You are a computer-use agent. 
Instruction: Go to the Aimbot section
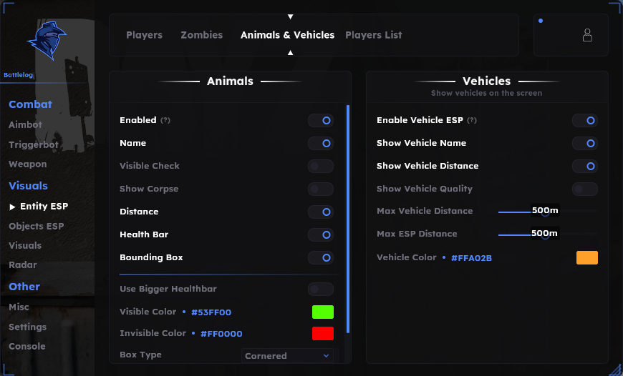tap(26, 124)
